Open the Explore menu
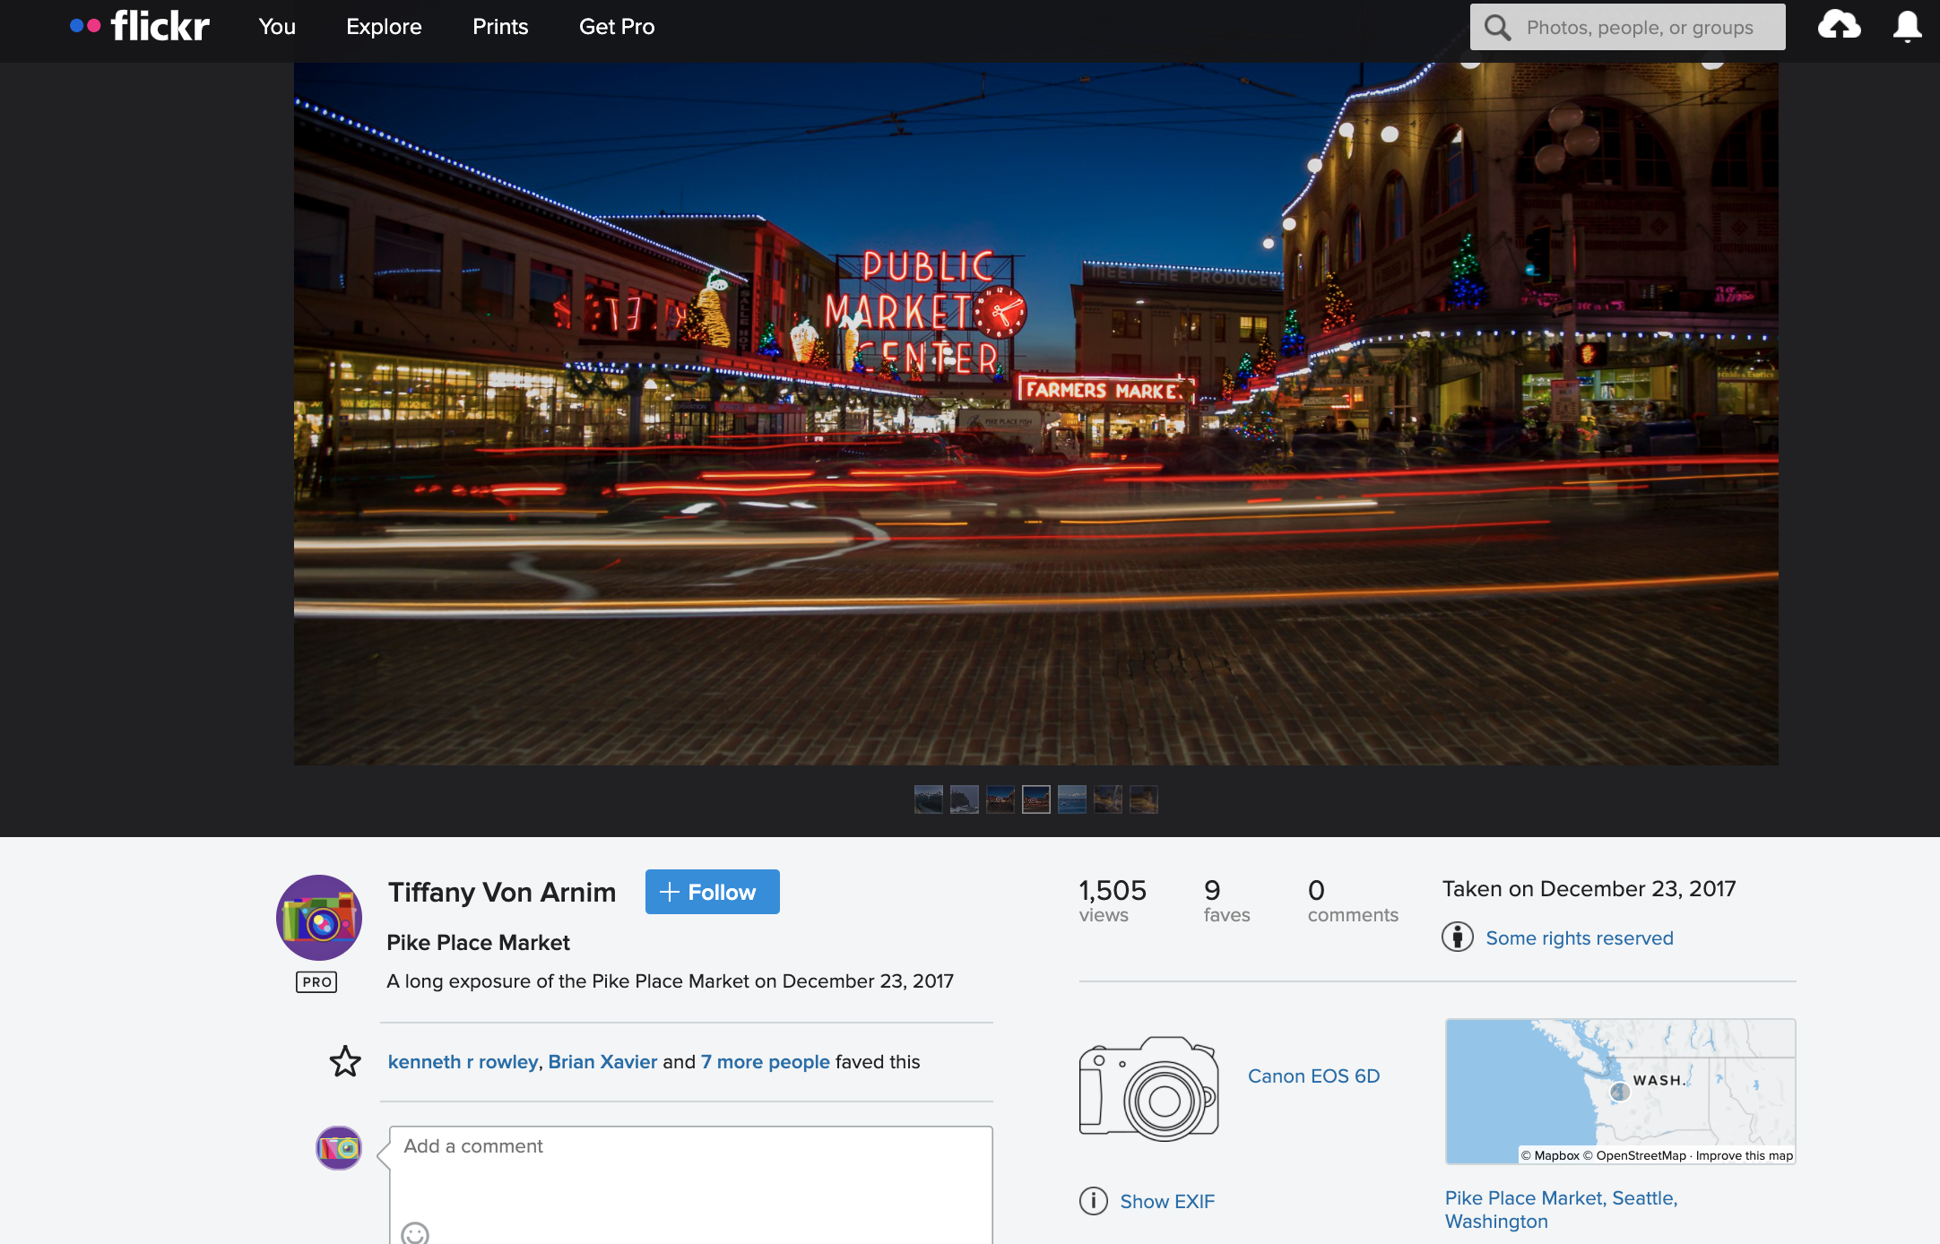Image resolution: width=1940 pixels, height=1244 pixels. click(384, 27)
